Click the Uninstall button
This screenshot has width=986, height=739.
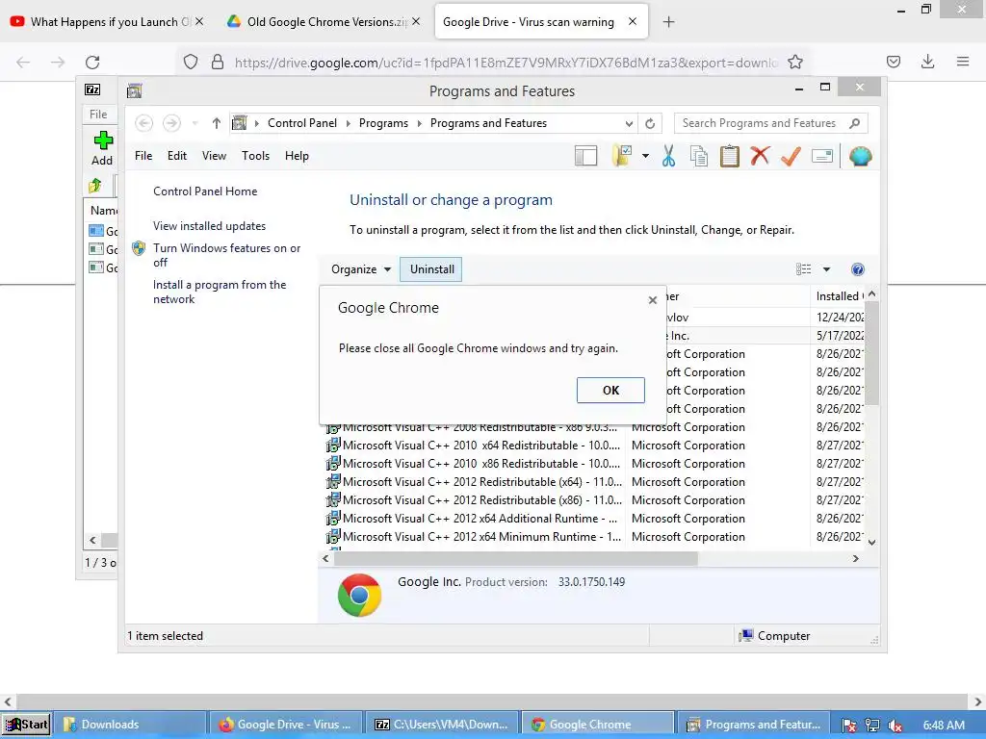431,269
